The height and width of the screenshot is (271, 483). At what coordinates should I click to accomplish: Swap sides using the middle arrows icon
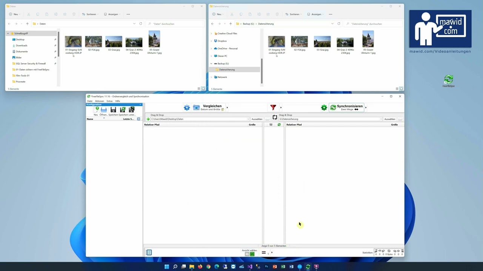pyautogui.click(x=275, y=117)
